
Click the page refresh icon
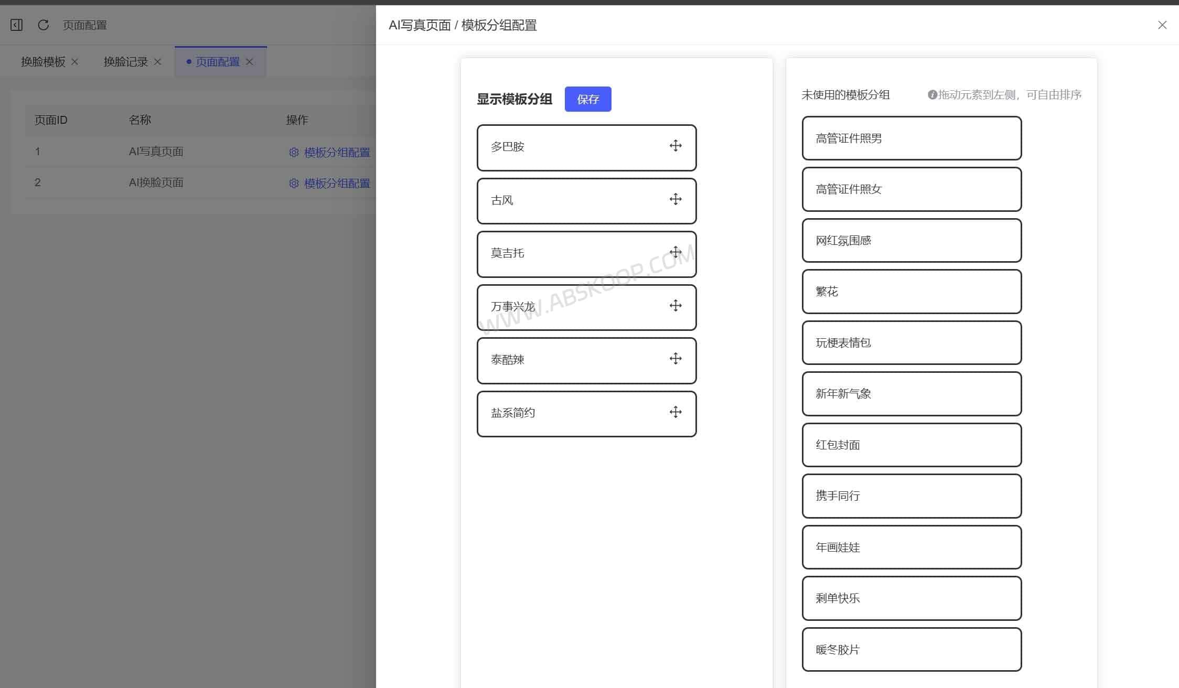click(44, 25)
